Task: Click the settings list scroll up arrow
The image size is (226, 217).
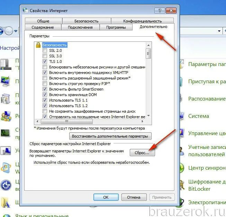Action: tap(148, 45)
